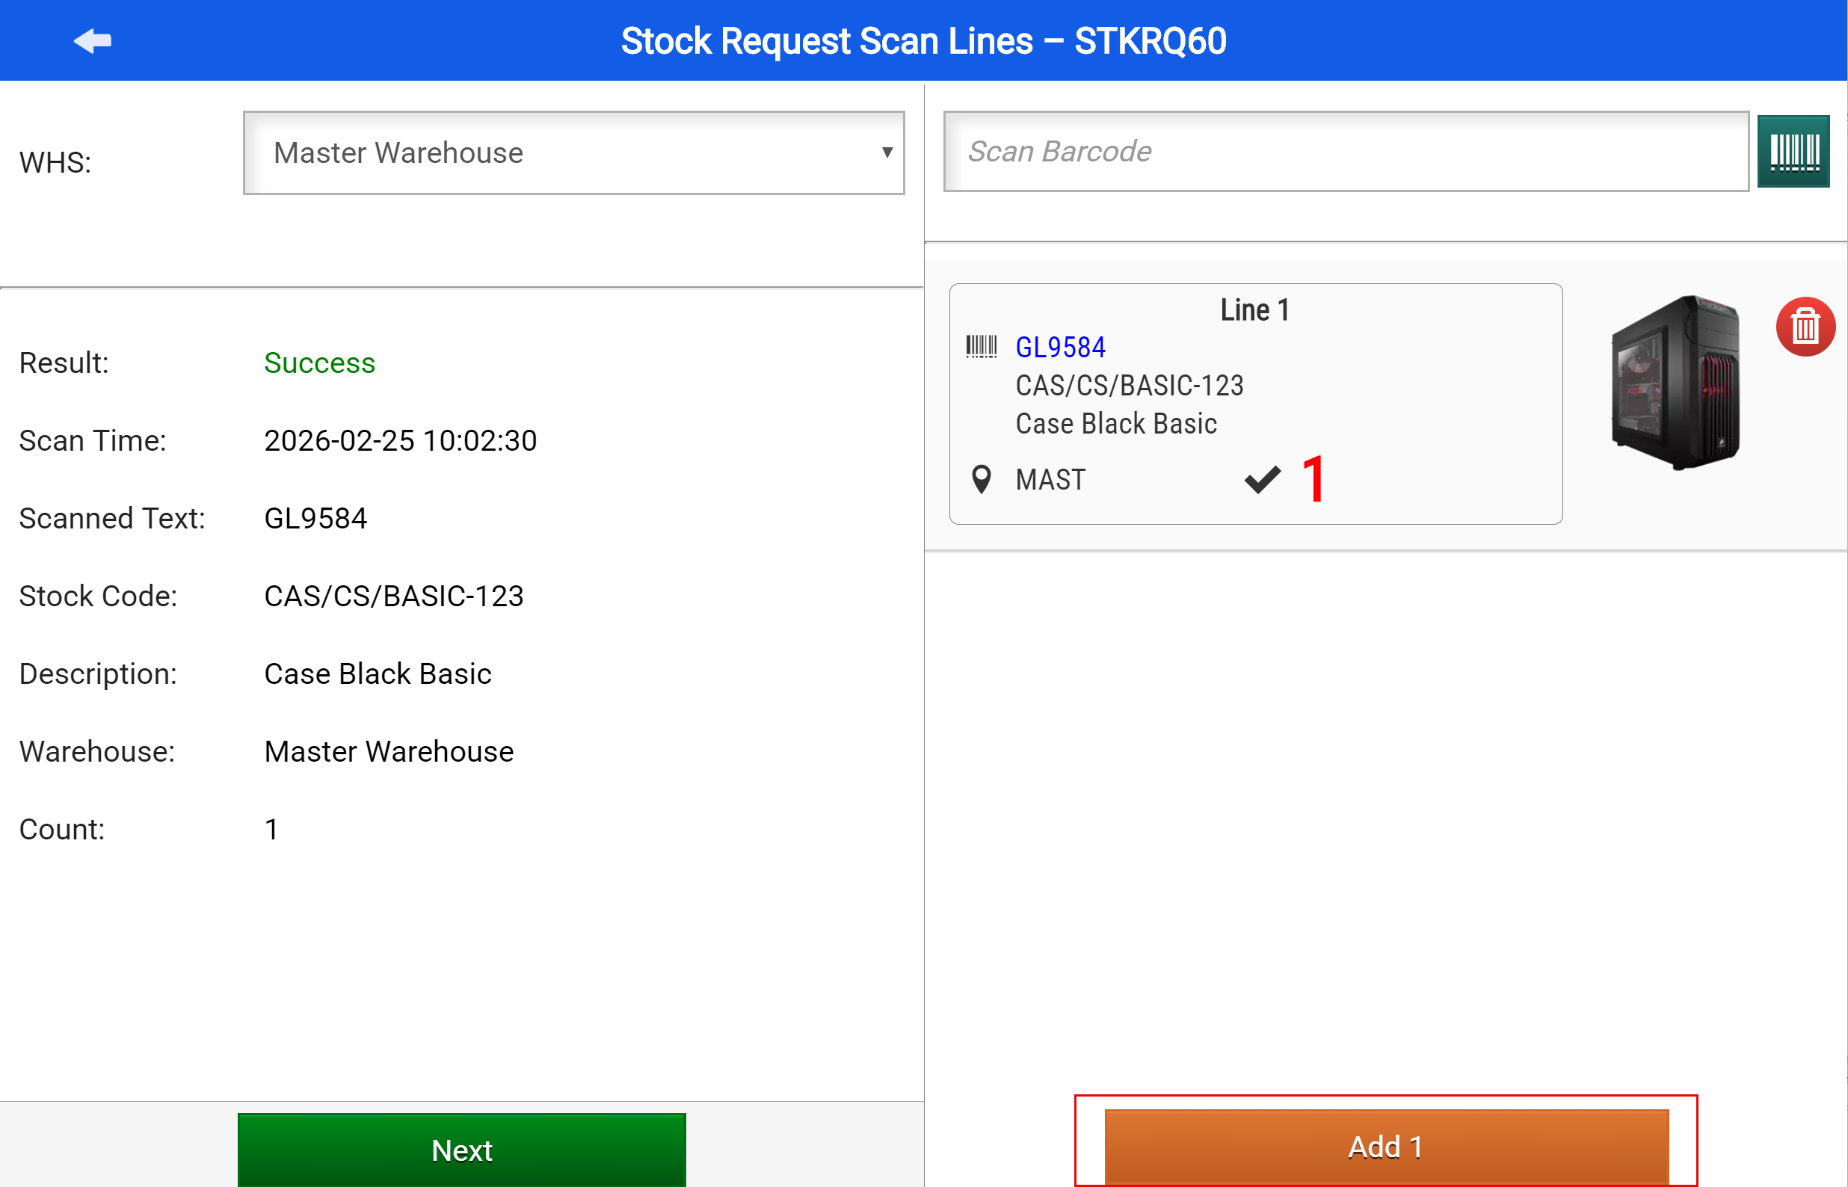Image resolution: width=1848 pixels, height=1187 pixels.
Task: Delete Line 1 with trash icon
Action: click(1804, 327)
